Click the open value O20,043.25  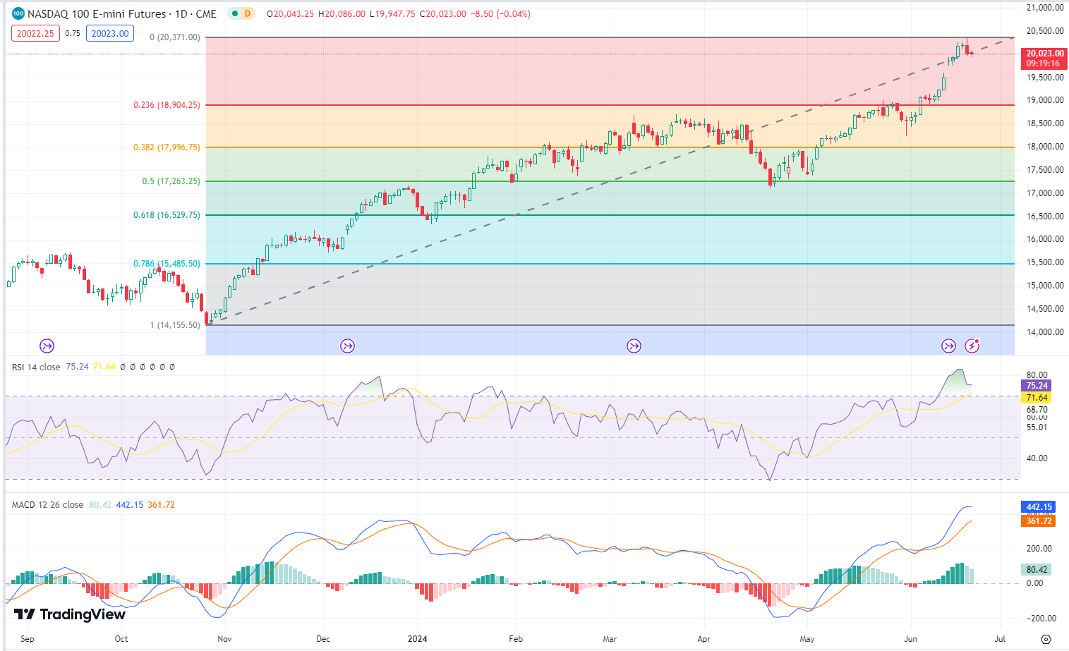pyautogui.click(x=291, y=13)
